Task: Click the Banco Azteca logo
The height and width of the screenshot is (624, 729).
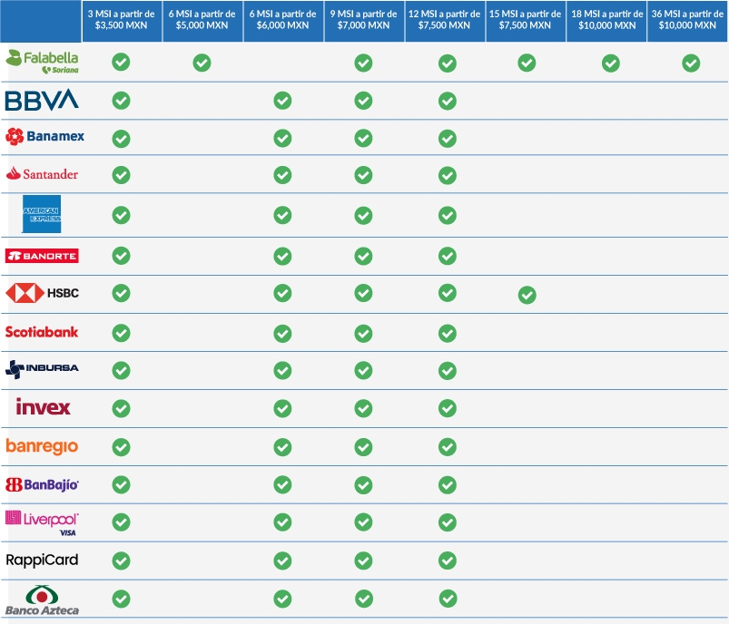Action: pos(42,600)
